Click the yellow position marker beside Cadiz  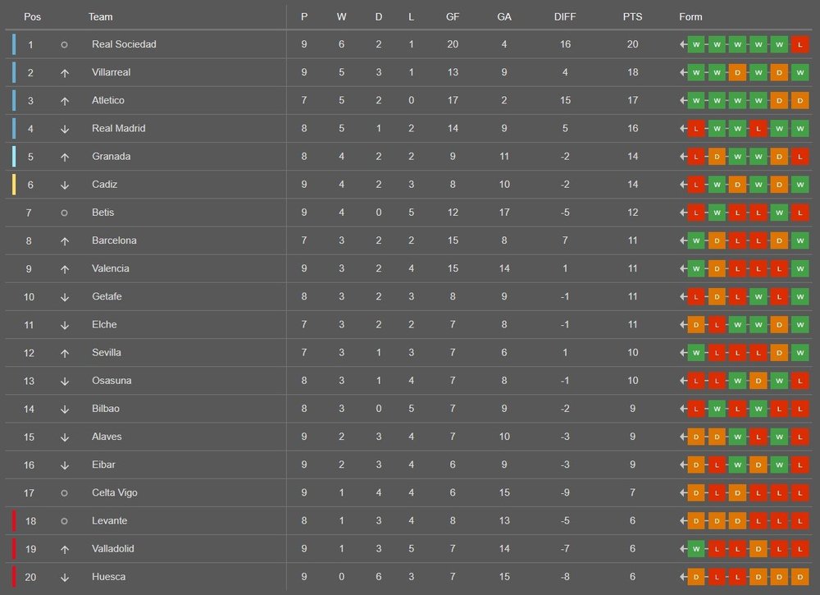13,185
